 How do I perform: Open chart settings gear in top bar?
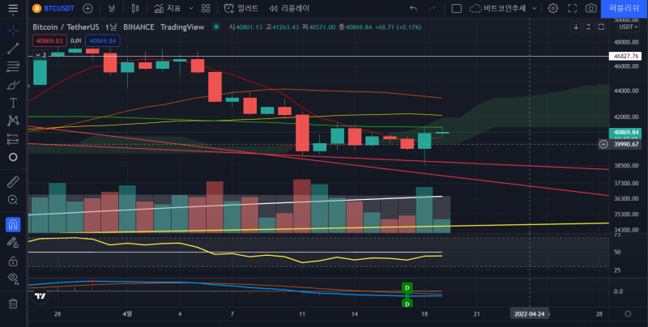tap(552, 8)
